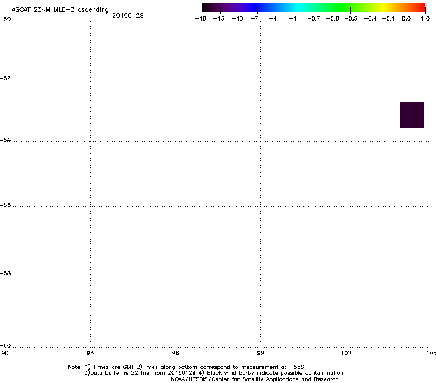Click the longitude label 99

[x=260, y=353]
